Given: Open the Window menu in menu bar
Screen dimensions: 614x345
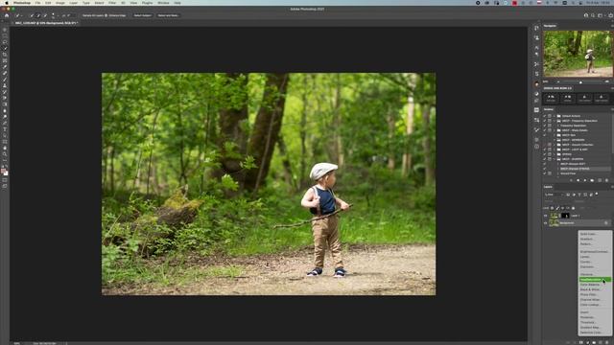Looking at the screenshot, I should pos(163,3).
